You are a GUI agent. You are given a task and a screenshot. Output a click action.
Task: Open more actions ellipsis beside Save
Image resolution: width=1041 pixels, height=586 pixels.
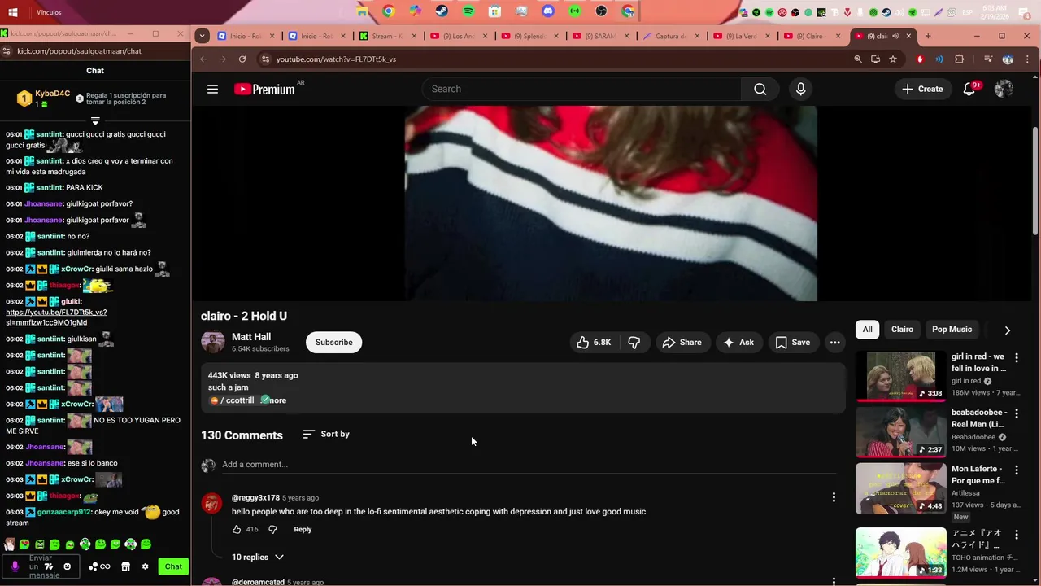pos(834,343)
